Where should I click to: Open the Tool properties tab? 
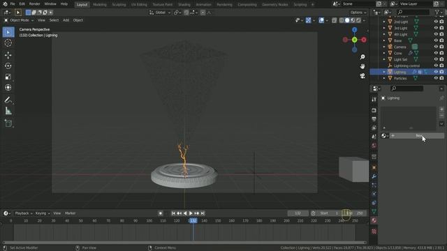pos(374,99)
